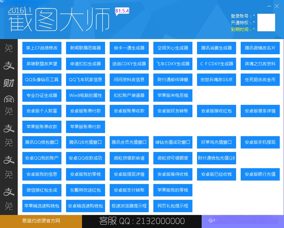Image resolution: width=284 pixels, height=228 pixels.
Task: Click the 财 sidebar icon
Action: pos(9,83)
